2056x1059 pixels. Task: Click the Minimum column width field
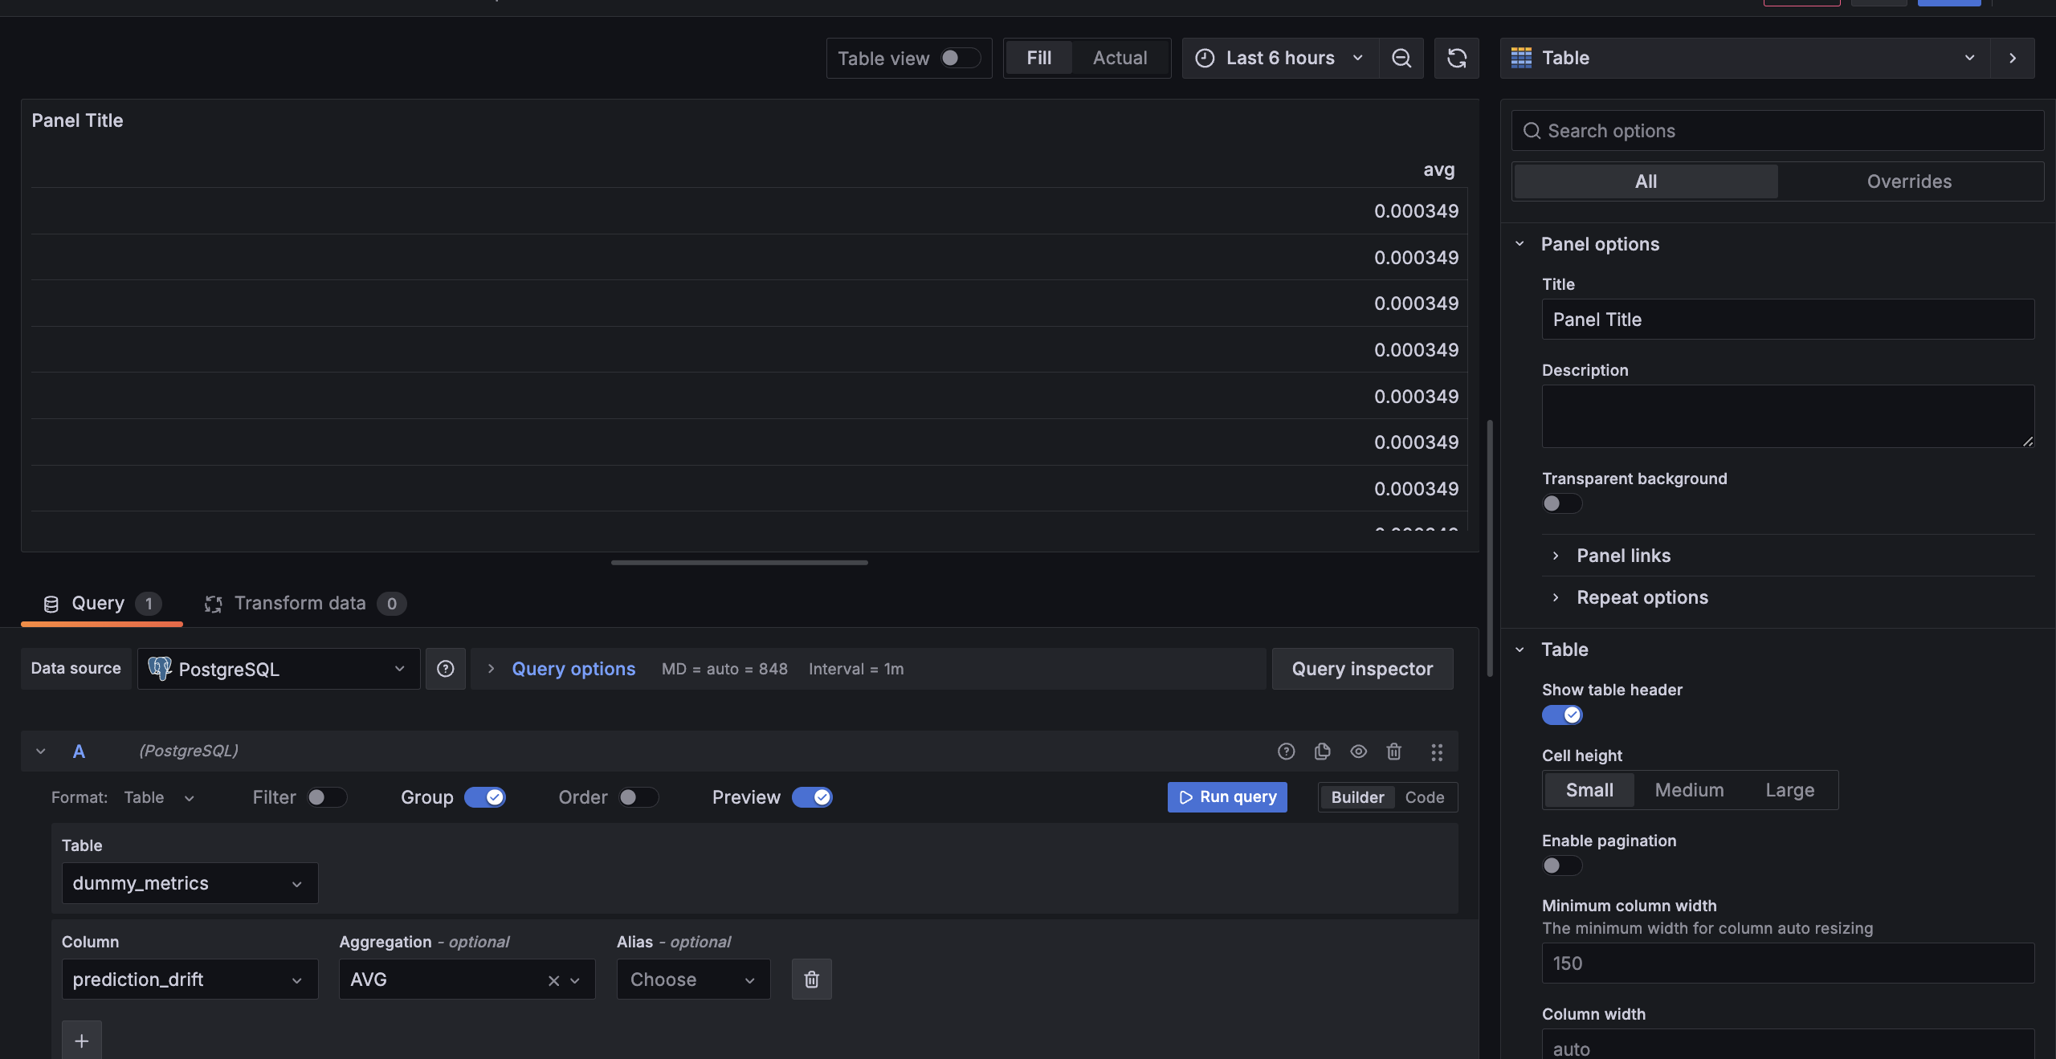1788,963
